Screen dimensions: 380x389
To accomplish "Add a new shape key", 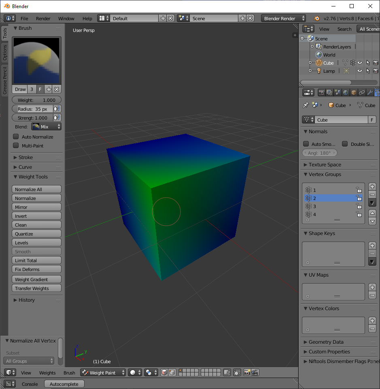I will point(372,246).
